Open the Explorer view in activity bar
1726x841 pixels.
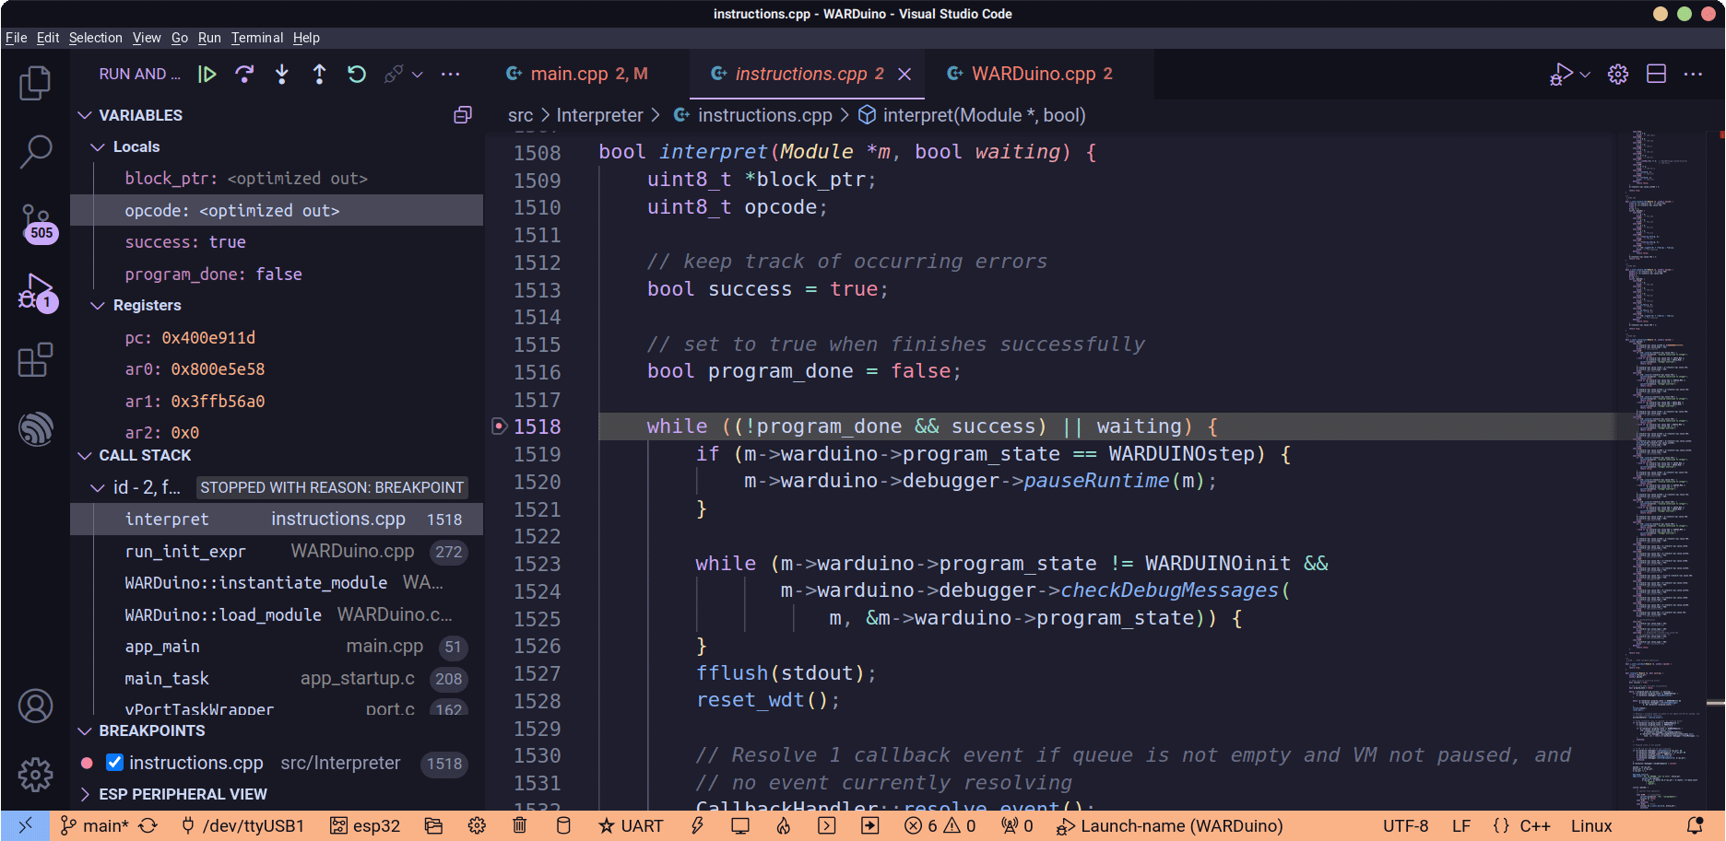tap(35, 83)
